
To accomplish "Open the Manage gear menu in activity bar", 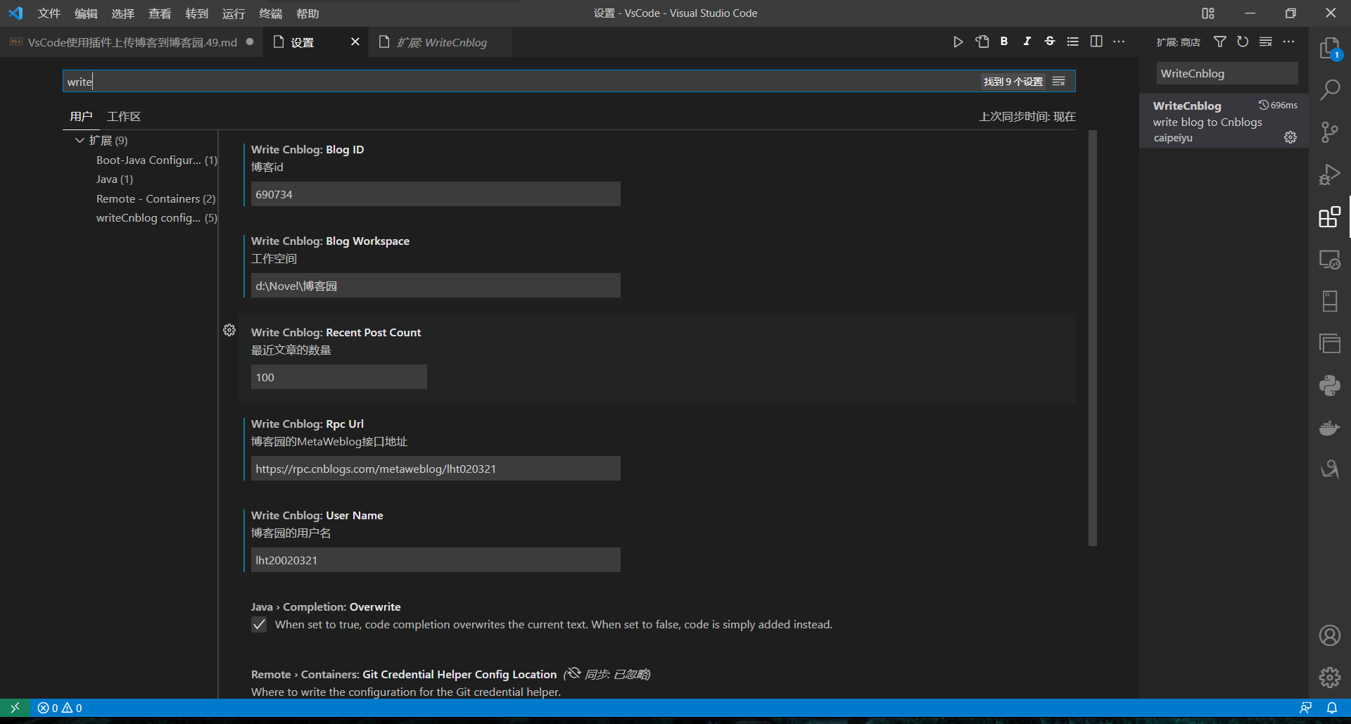I will pyautogui.click(x=1329, y=677).
